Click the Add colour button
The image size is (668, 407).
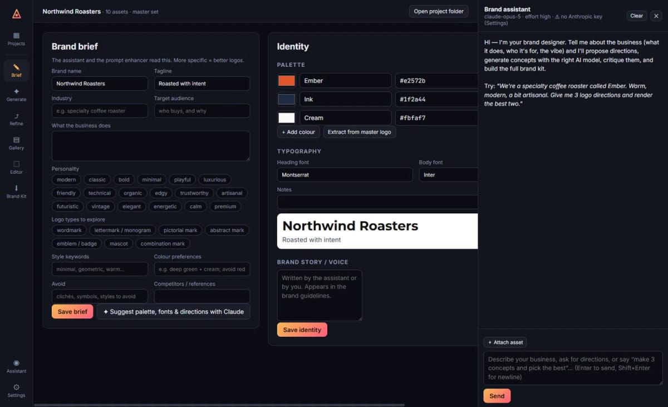click(298, 132)
